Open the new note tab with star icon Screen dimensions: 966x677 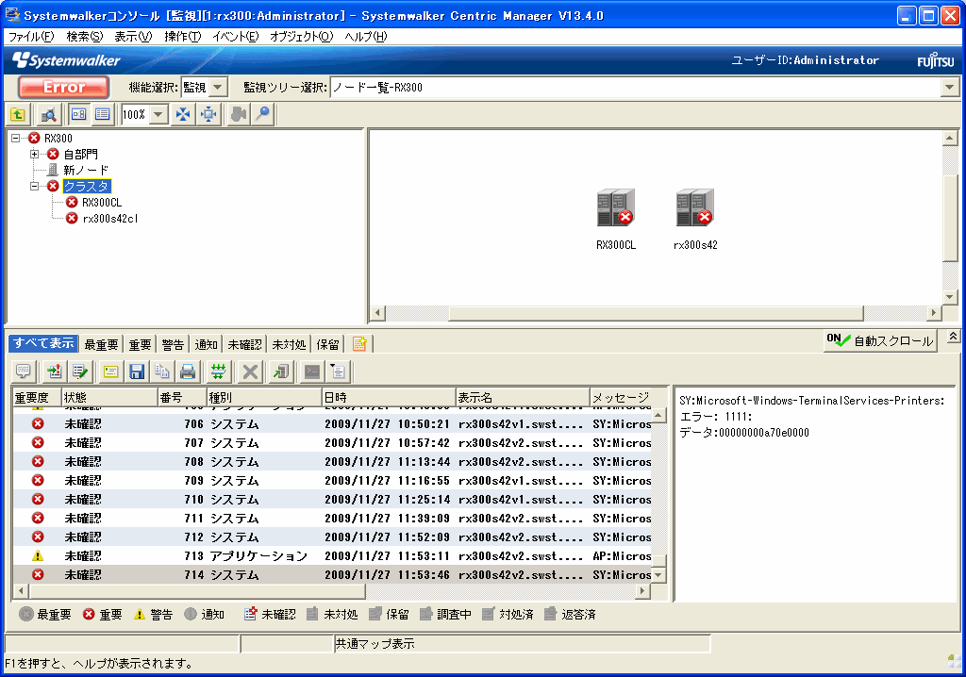point(359,344)
